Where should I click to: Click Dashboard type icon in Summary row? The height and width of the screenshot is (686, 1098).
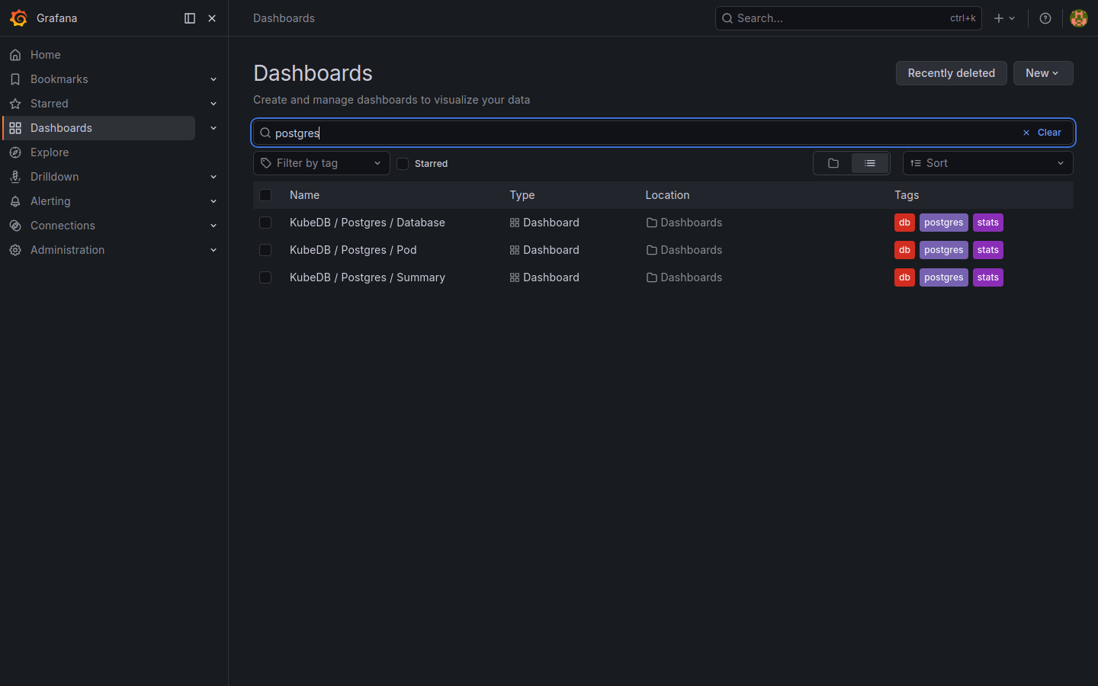click(x=515, y=277)
